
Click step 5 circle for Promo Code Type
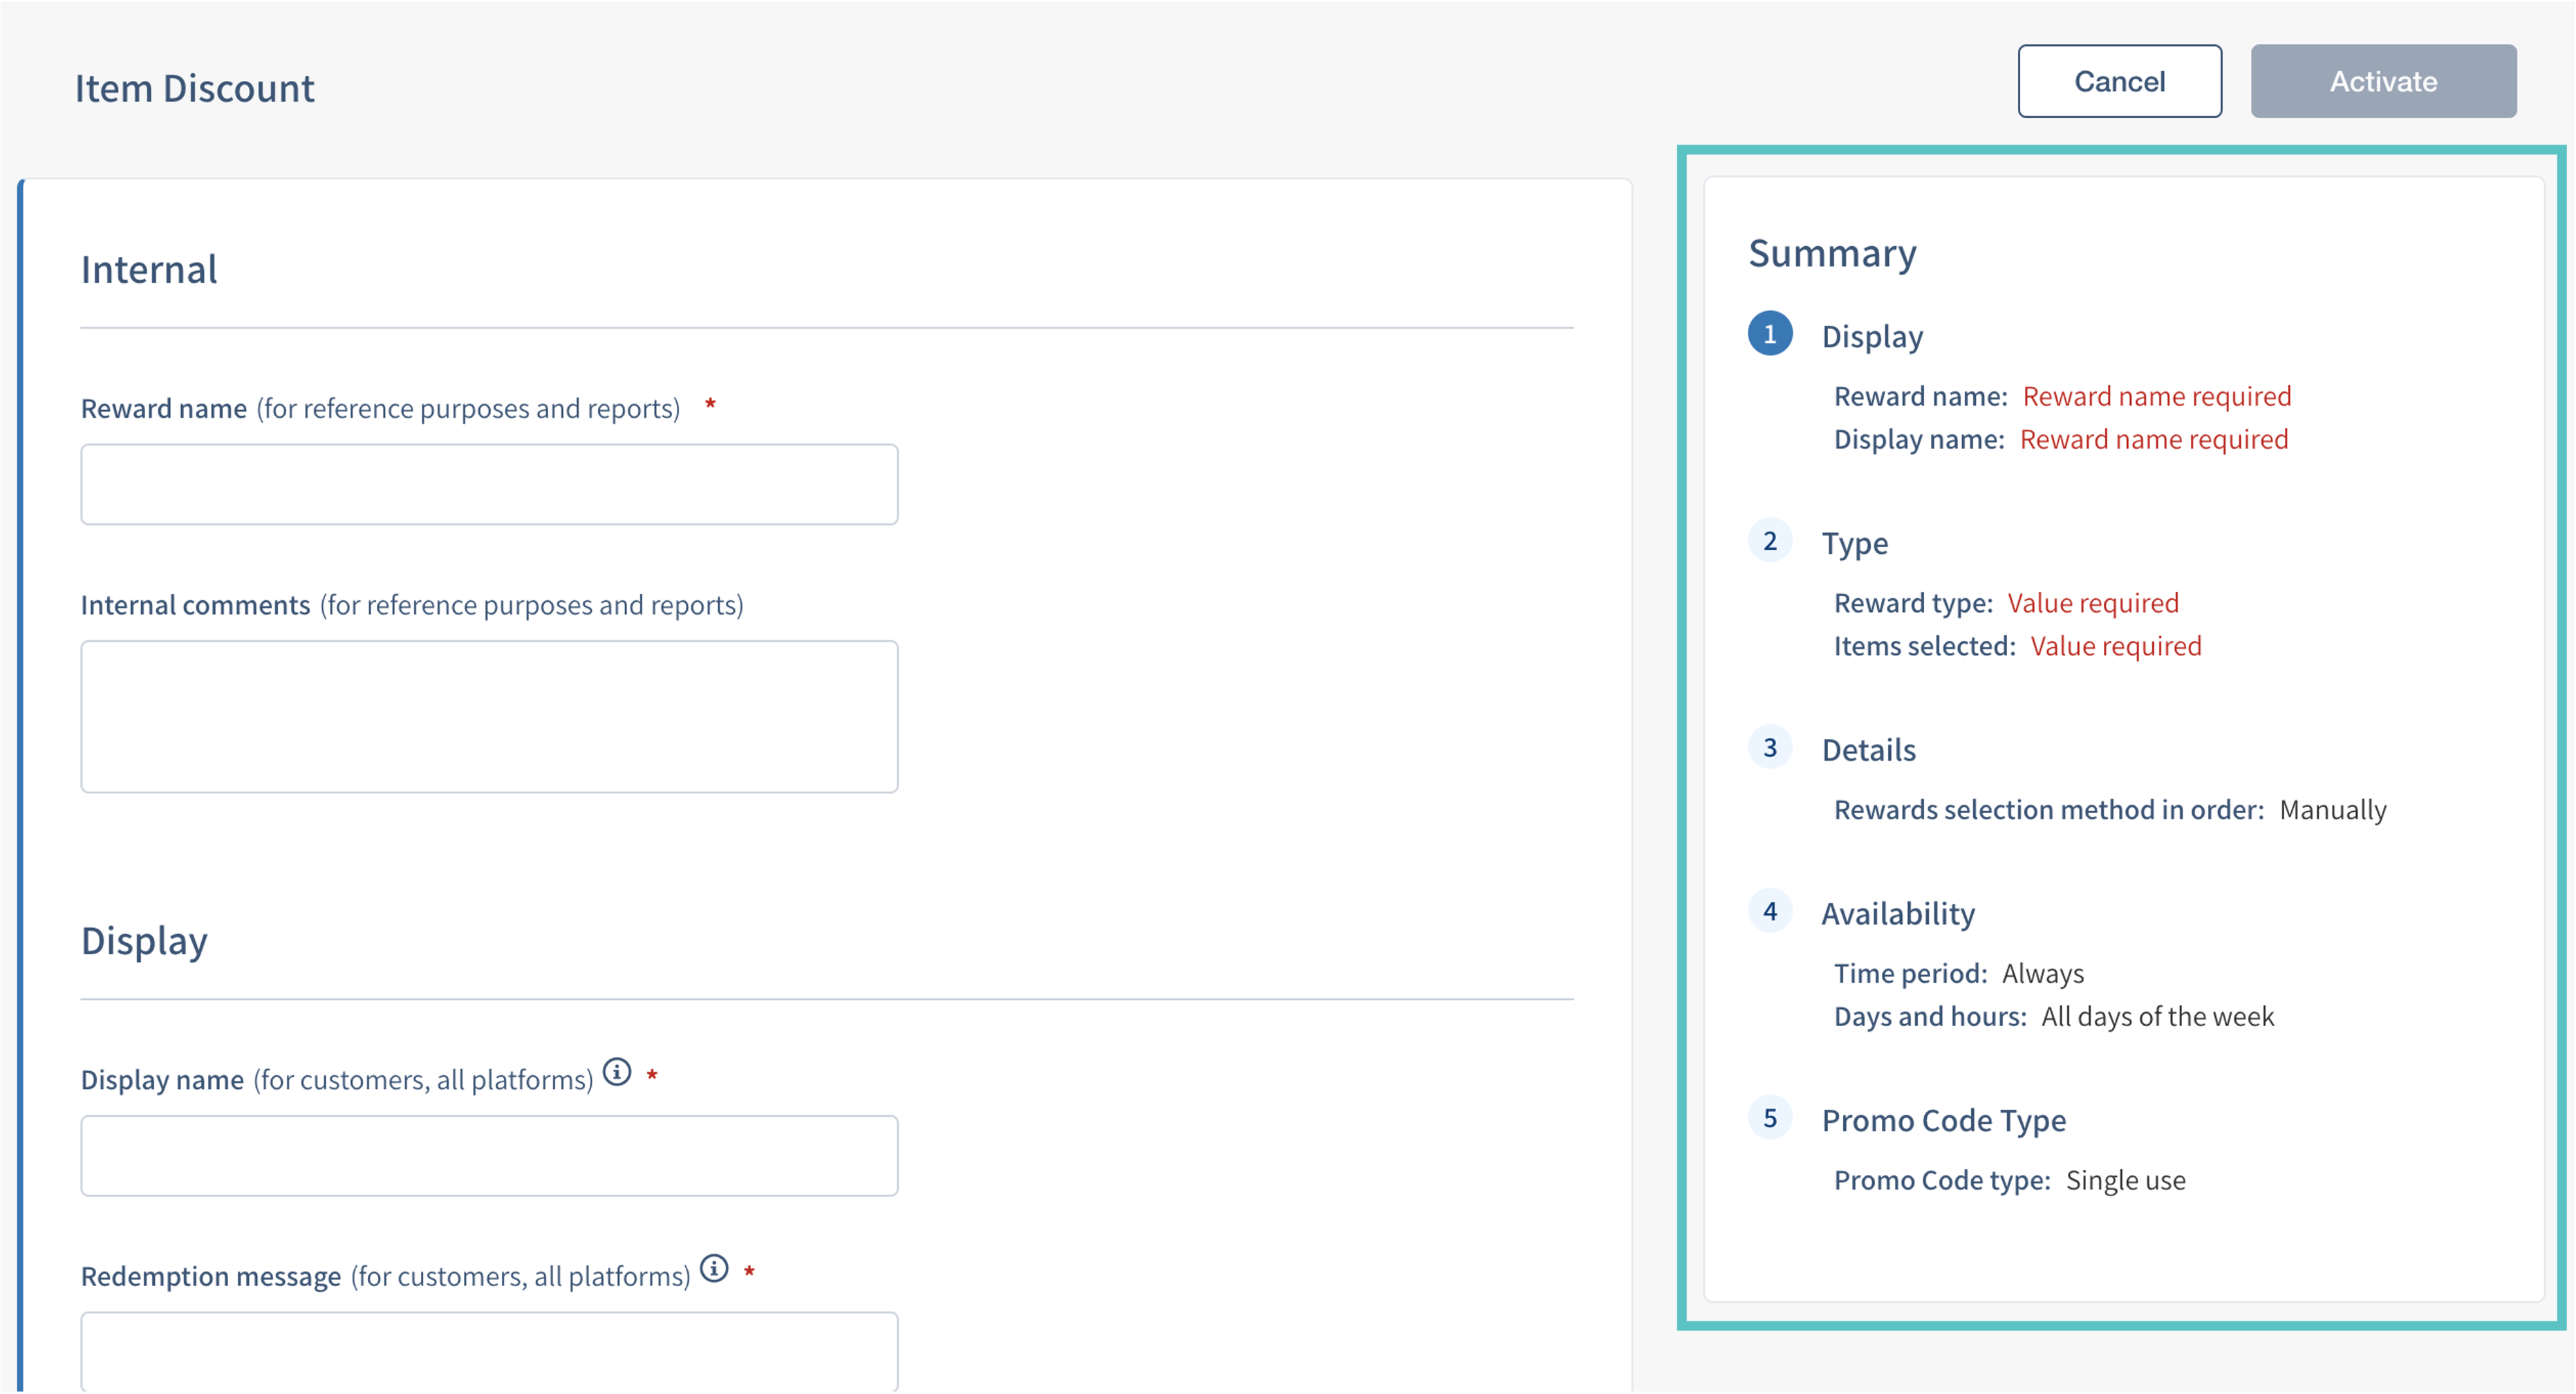(x=1769, y=1118)
